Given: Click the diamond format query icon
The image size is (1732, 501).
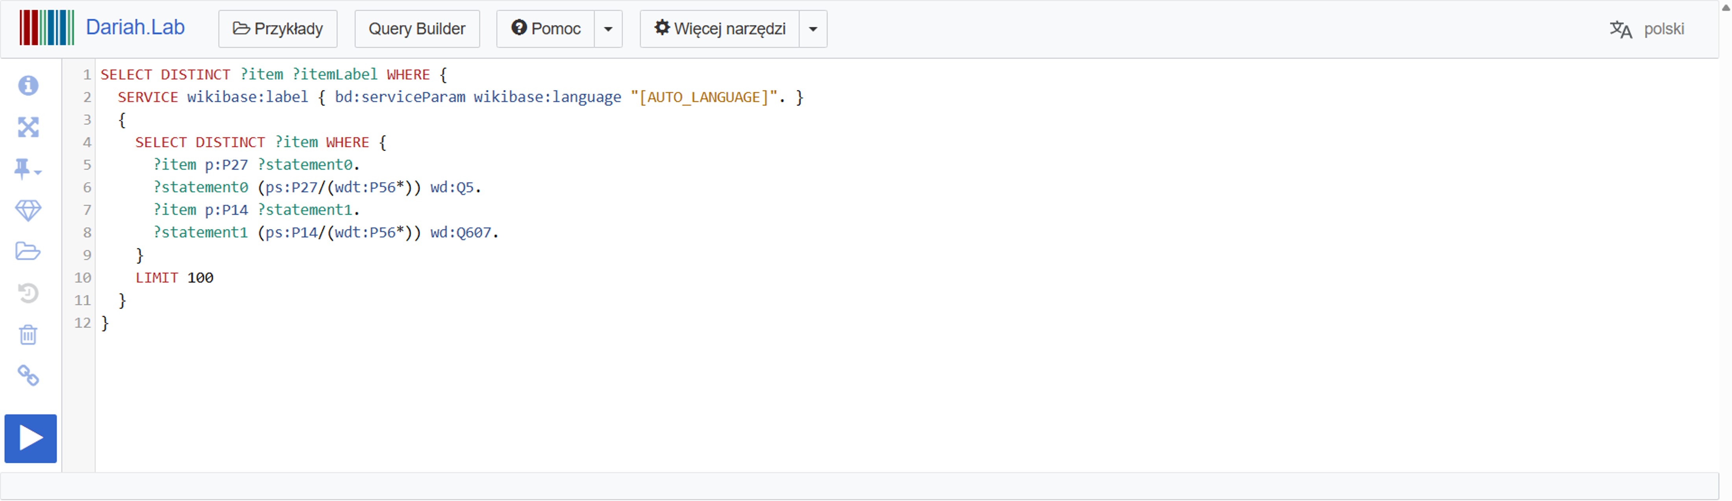Looking at the screenshot, I should click(x=28, y=211).
